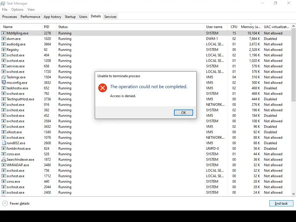Click the svchost.exe icon with PID 1208
This screenshot has height=222, width=296.
[3, 61]
